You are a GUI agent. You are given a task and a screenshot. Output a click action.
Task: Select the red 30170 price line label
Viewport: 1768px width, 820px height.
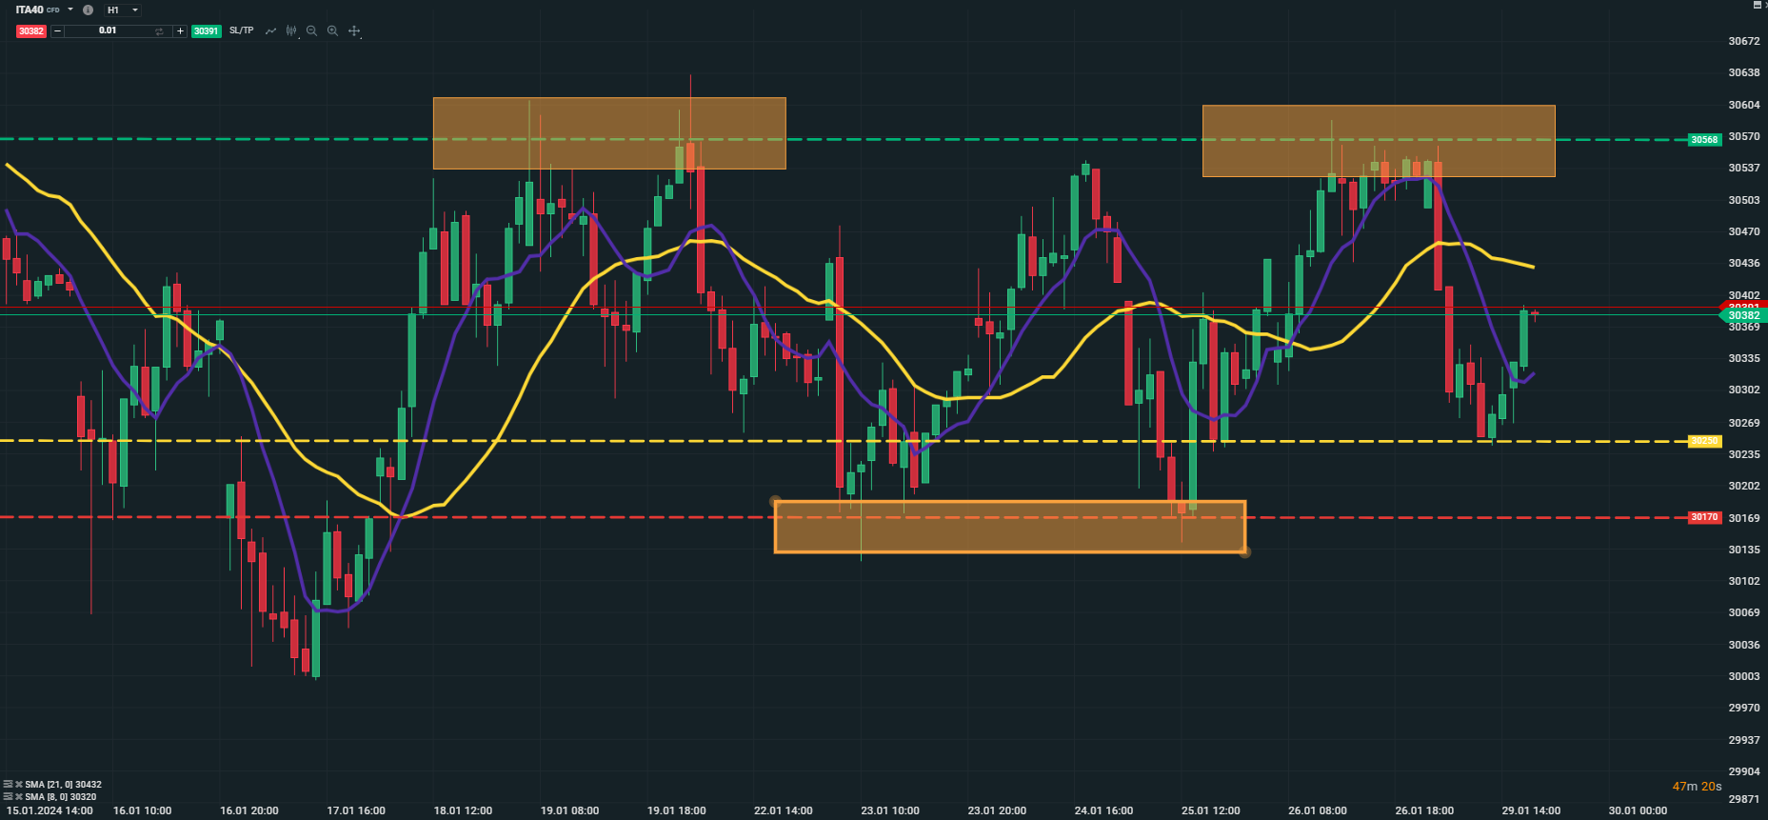[x=1704, y=517]
